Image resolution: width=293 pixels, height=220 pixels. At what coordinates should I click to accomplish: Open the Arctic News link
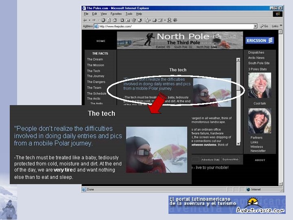pos(256,58)
